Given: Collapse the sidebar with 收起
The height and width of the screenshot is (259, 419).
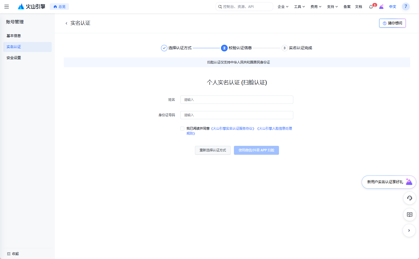Looking at the screenshot, I should 13,254.
